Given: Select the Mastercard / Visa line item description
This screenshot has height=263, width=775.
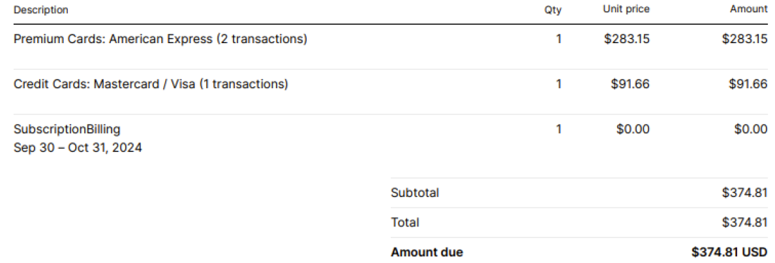Looking at the screenshot, I should 151,84.
